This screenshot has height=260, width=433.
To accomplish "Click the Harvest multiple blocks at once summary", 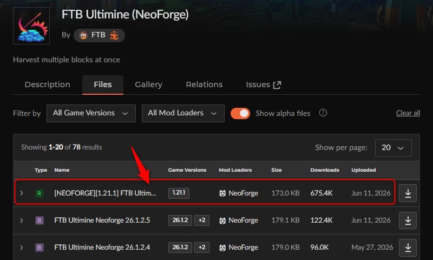I will click(67, 60).
